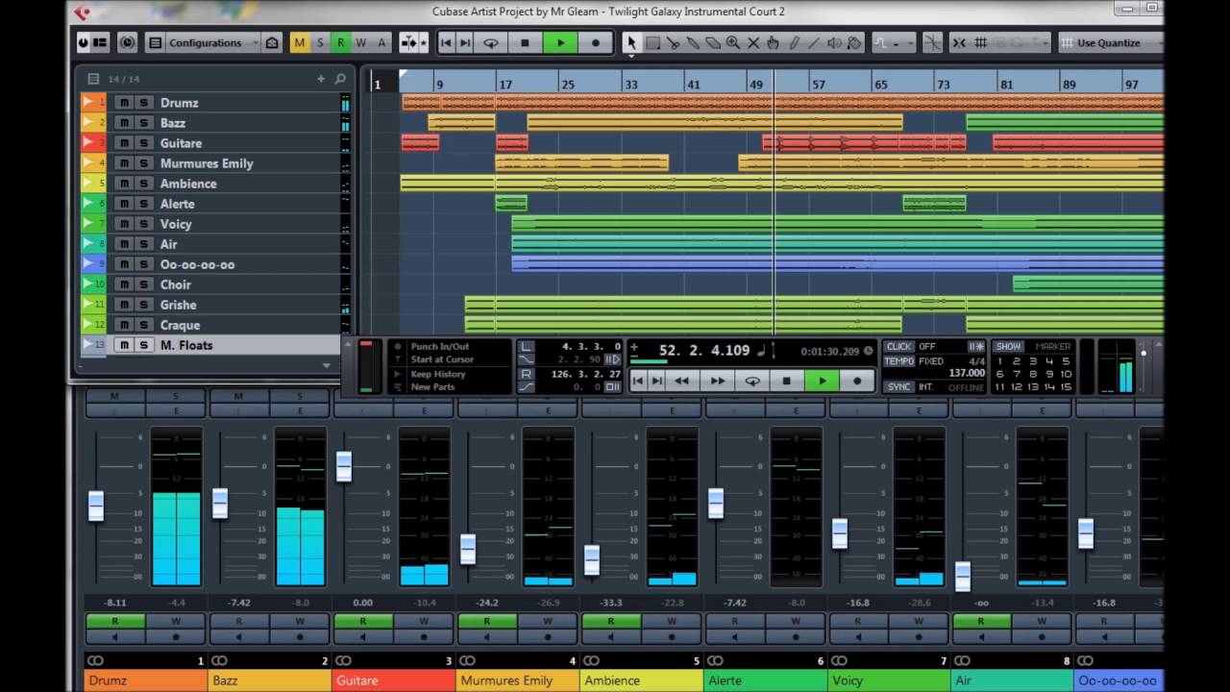Toggle global Read R automation button
This screenshot has height=692, width=1230.
click(340, 42)
